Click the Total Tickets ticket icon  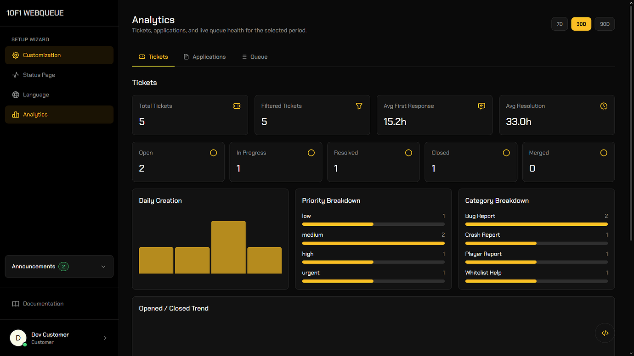[x=237, y=106]
